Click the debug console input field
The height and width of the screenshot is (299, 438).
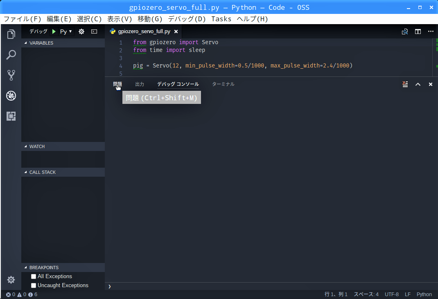270,286
